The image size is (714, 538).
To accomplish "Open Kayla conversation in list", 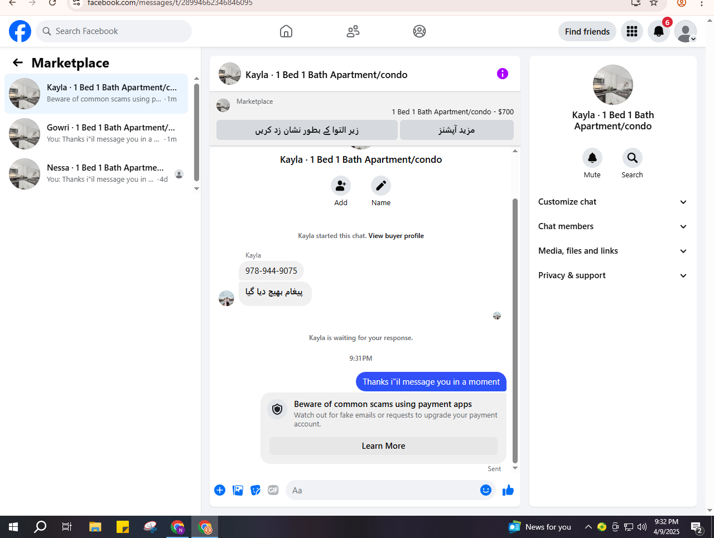I will (96, 94).
